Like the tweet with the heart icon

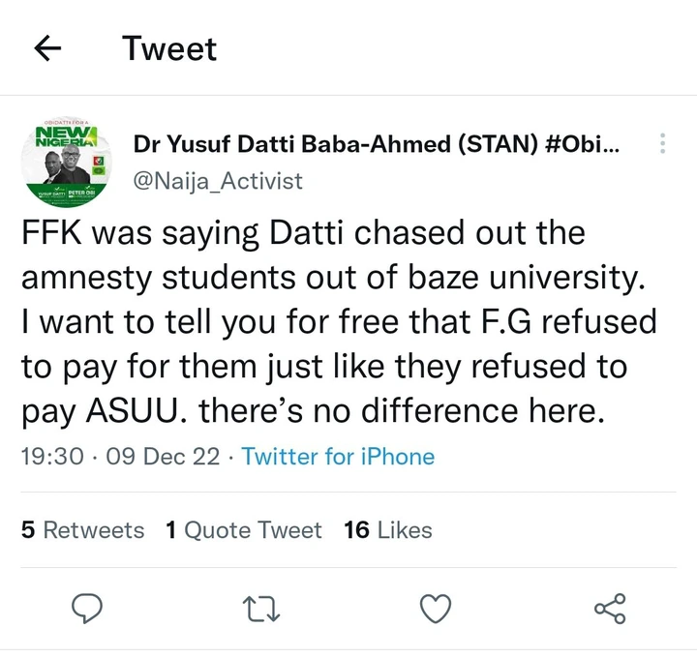(x=436, y=608)
